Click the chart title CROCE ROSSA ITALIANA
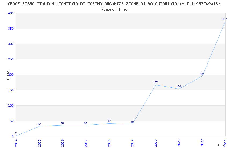 click(x=114, y=4)
